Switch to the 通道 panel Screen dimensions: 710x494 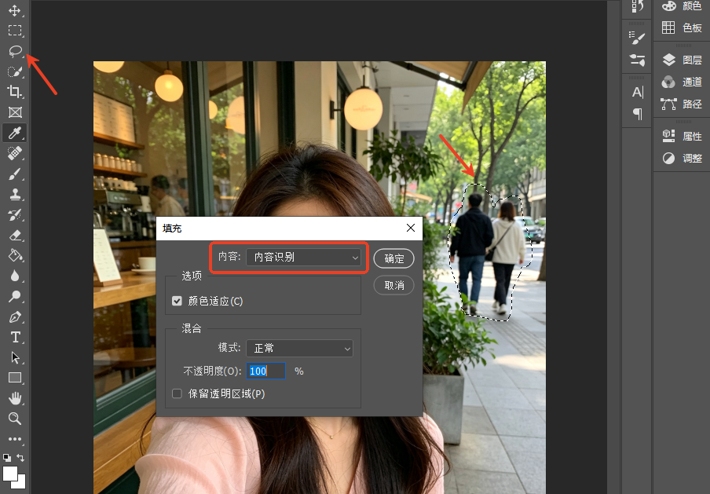682,82
